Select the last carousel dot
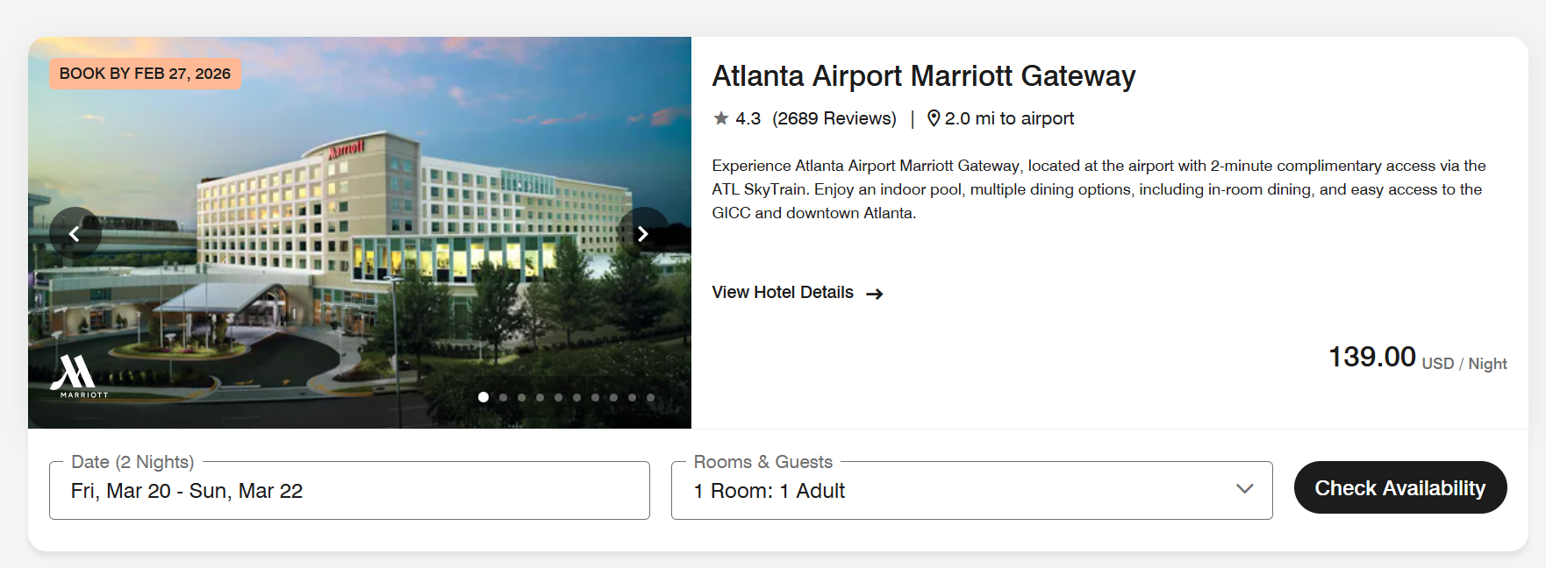The image size is (1546, 568). [x=650, y=397]
